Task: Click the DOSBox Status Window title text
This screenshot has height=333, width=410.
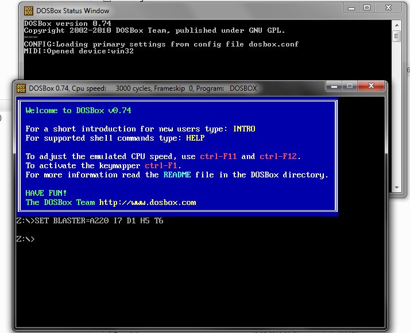Action: (73, 11)
